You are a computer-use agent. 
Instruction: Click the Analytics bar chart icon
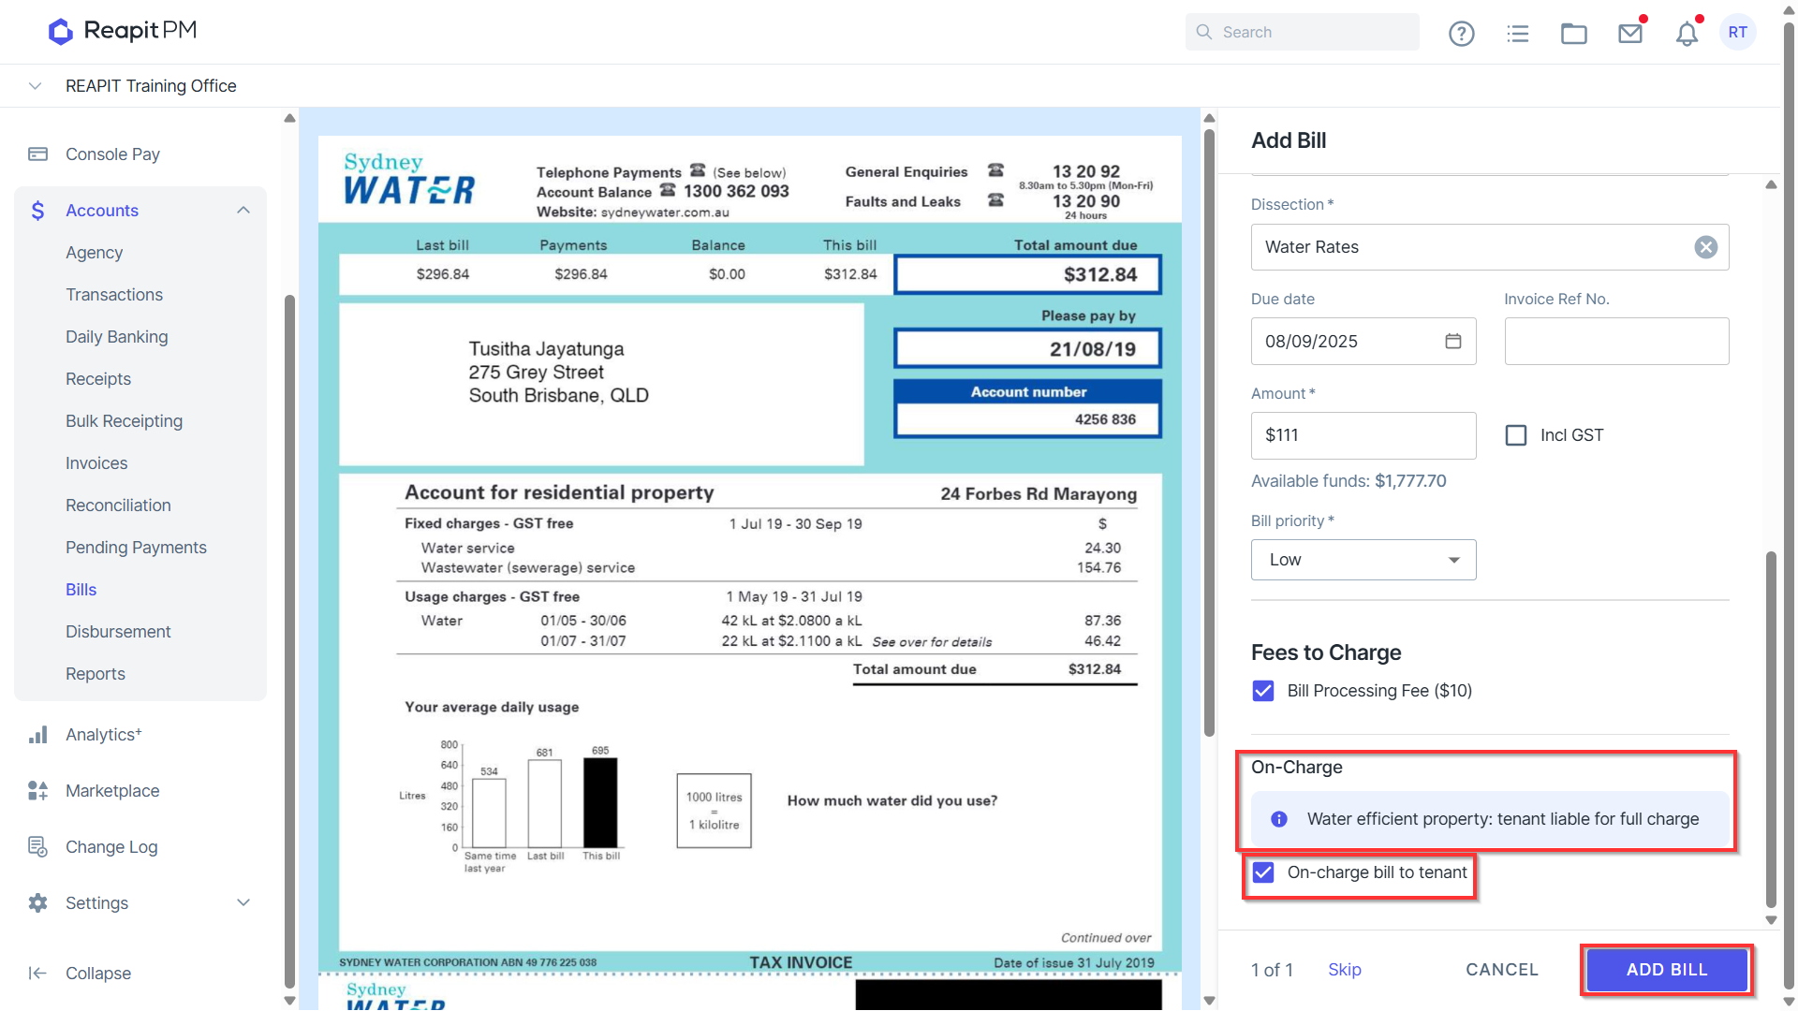[x=37, y=735]
